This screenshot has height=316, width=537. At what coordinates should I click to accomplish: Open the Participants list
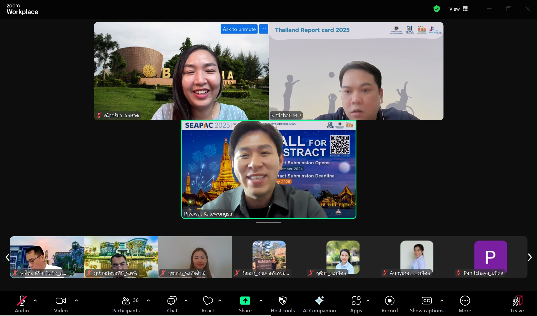126,304
